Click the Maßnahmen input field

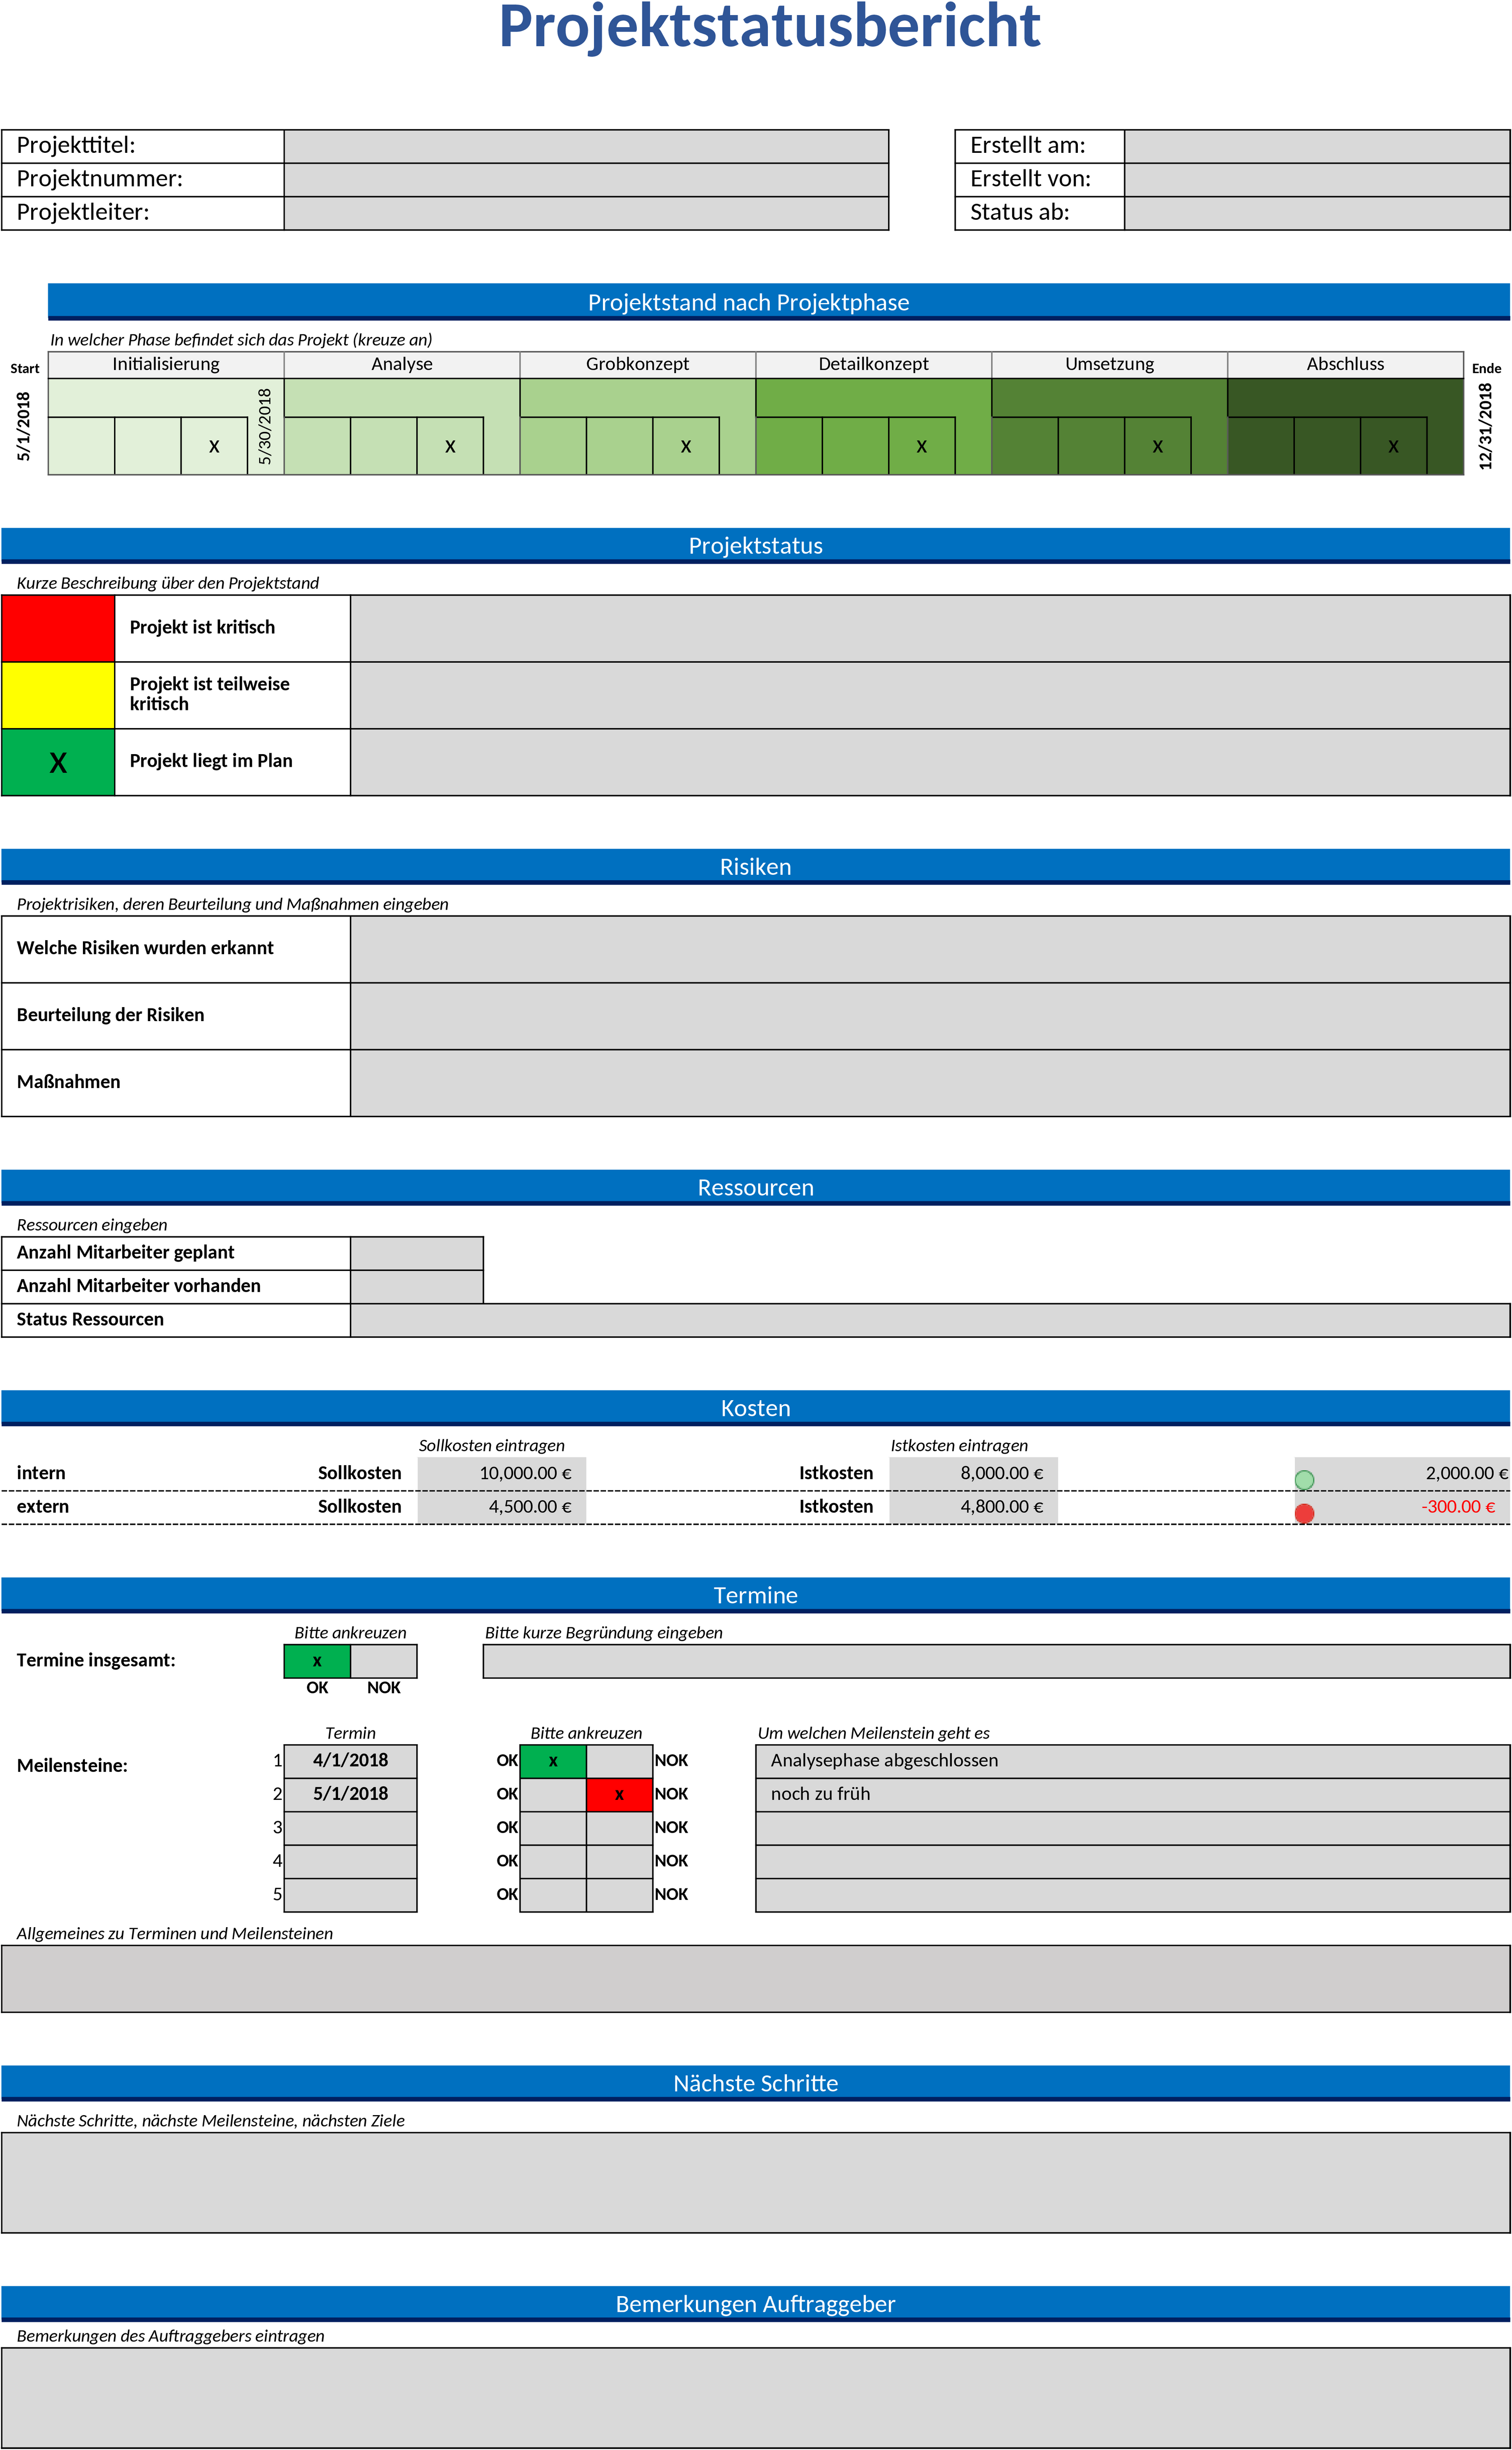(x=930, y=1083)
